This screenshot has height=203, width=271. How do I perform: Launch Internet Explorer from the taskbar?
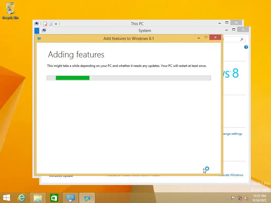[22, 198]
